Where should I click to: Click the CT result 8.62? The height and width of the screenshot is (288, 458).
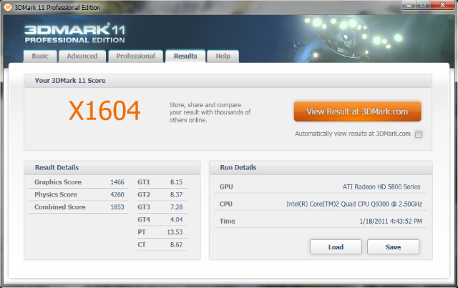coord(177,245)
